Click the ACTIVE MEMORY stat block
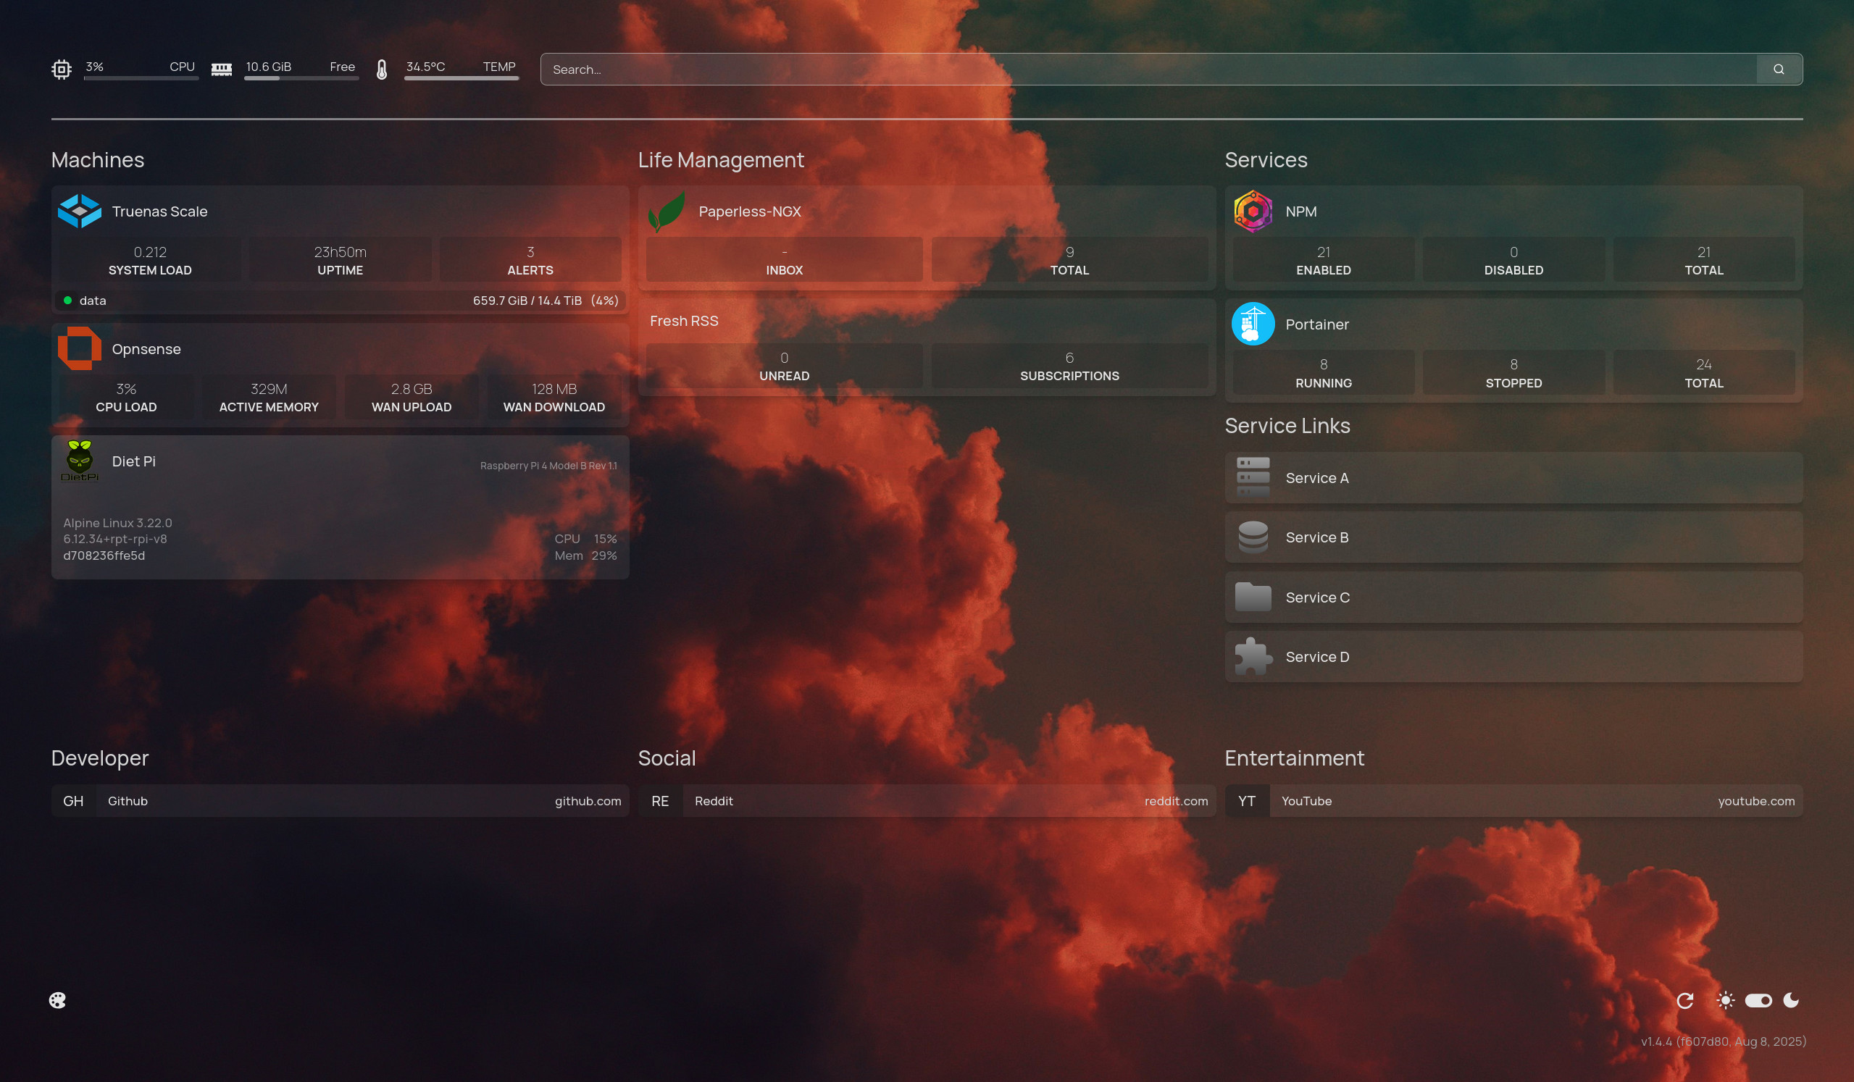The height and width of the screenshot is (1082, 1854). [269, 396]
